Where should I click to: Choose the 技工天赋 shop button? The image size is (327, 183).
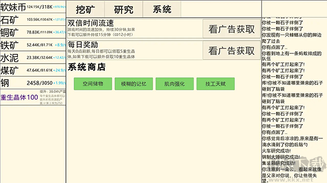coord(216,84)
